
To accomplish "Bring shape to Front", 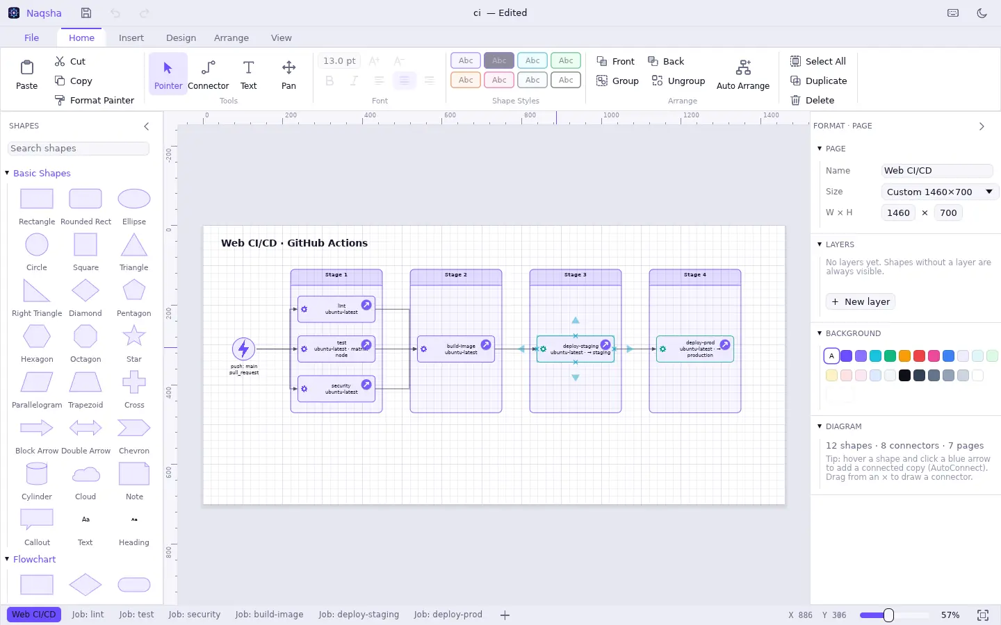I will tap(616, 61).
